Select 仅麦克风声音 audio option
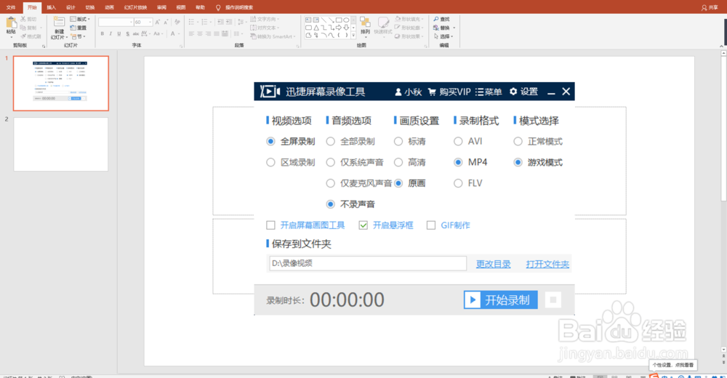The width and height of the screenshot is (727, 378). (331, 183)
